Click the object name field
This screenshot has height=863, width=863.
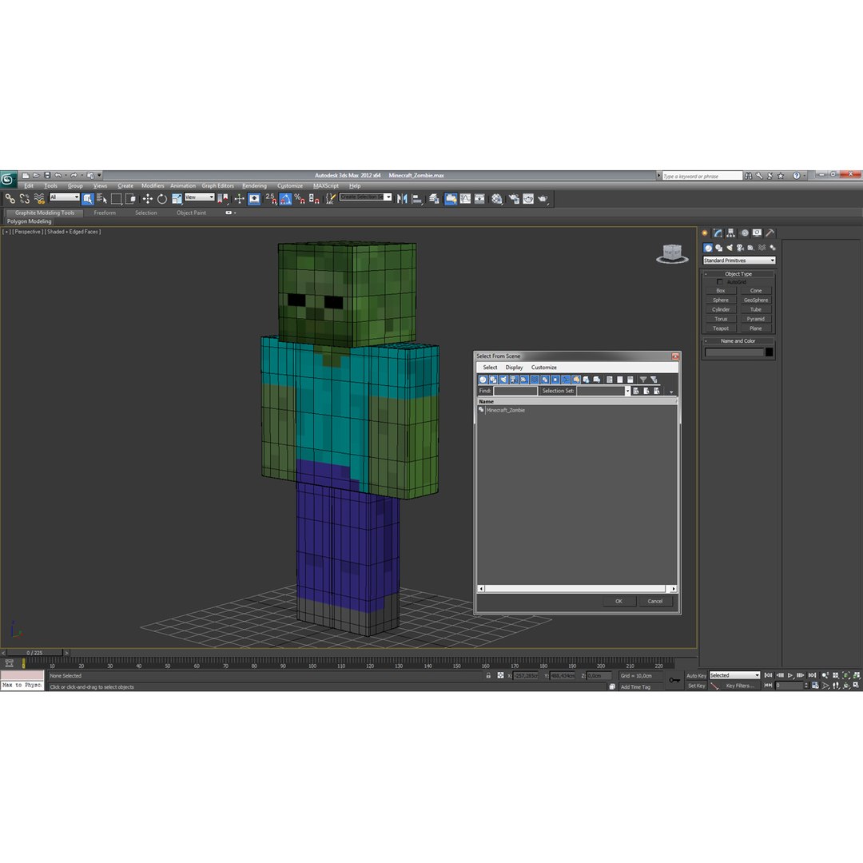click(x=735, y=352)
